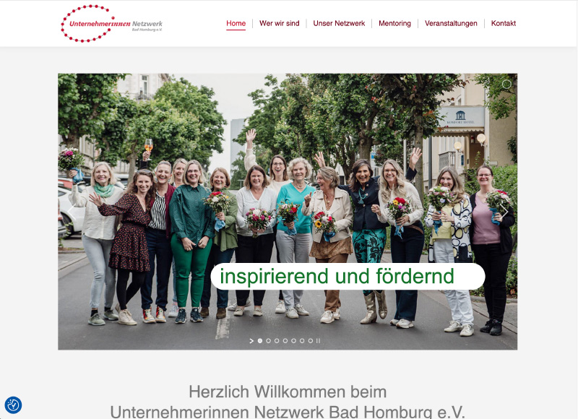Image resolution: width=578 pixels, height=419 pixels.
Task: Select the fourth slide indicator dot
Action: 285,341
